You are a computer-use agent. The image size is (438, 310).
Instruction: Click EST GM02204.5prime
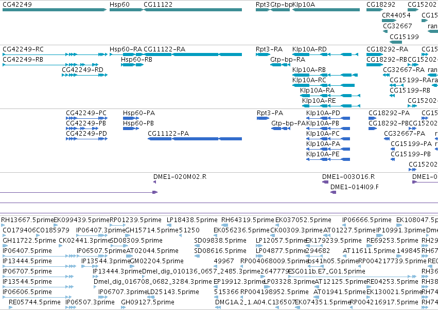click(x=133, y=267)
